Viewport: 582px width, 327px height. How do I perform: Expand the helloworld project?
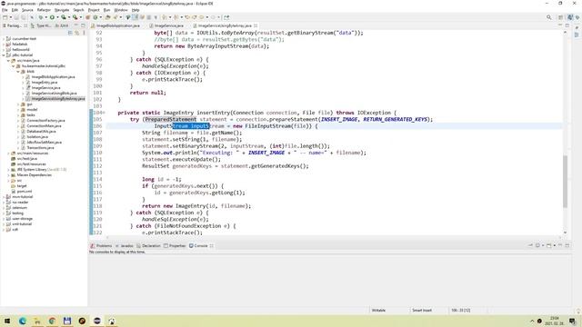pos(4,50)
